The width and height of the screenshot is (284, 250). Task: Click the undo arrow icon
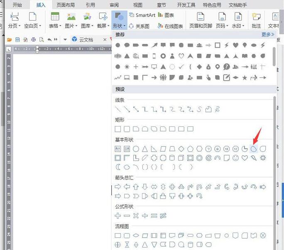coord(49,39)
